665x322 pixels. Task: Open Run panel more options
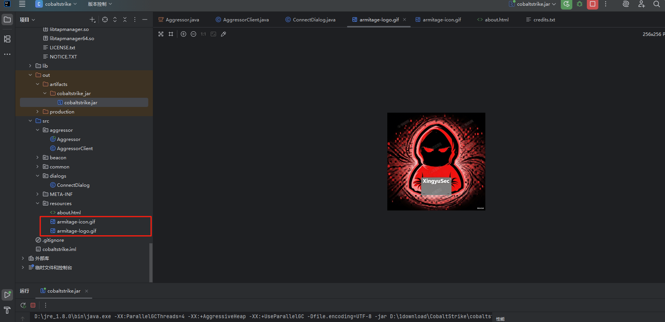[x=46, y=305]
